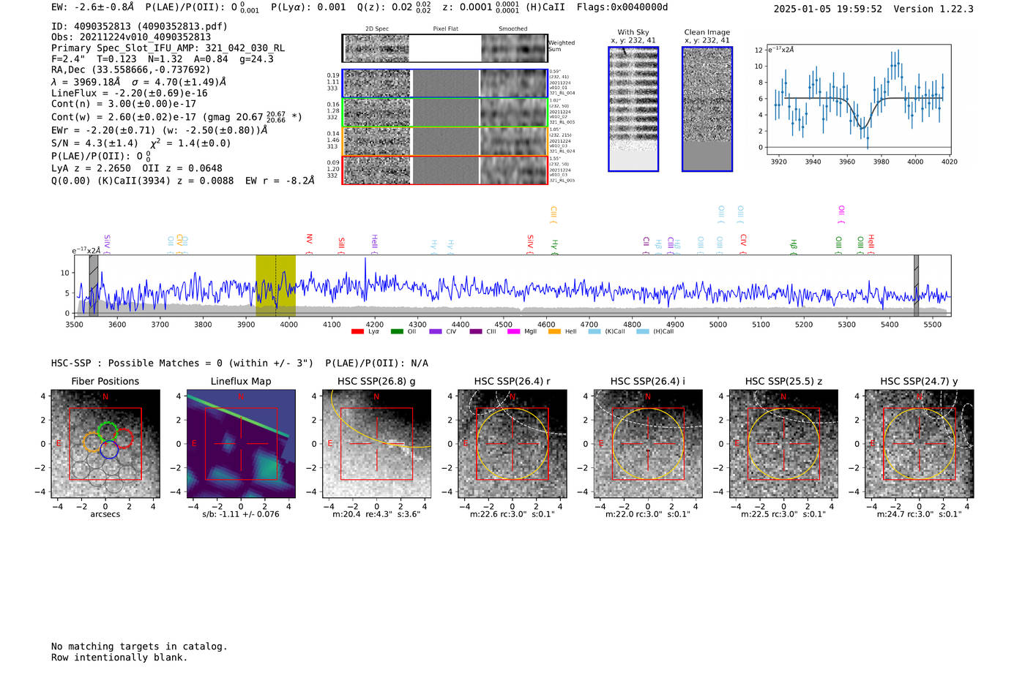
Task: Click the Weighted Sum 2D spec strip
Action: click(x=445, y=48)
